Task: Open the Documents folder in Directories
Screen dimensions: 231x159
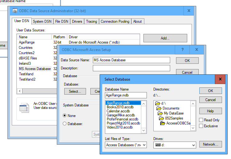Action: [x=168, y=108]
